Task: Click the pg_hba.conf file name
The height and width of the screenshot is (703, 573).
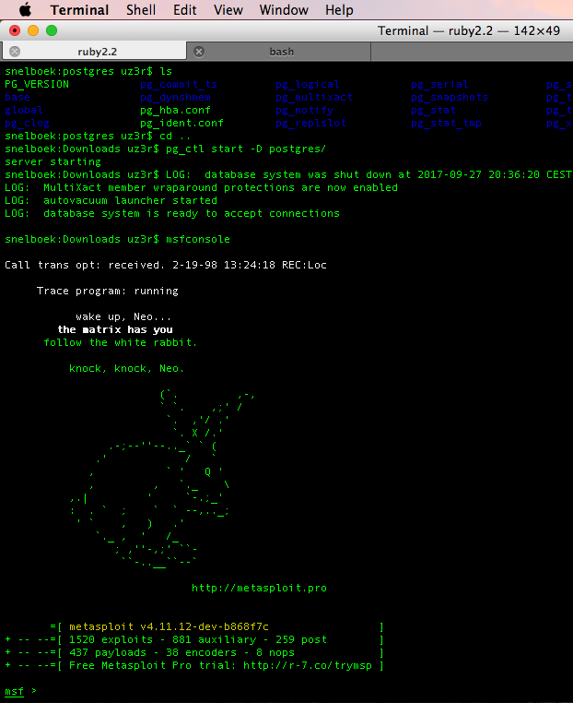Action: click(175, 111)
